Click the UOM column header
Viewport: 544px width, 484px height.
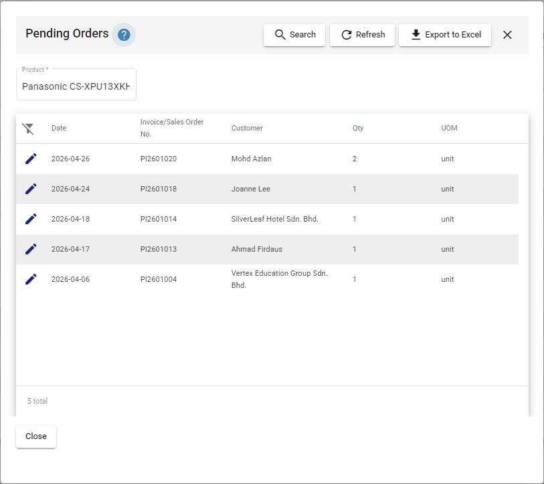tap(449, 128)
